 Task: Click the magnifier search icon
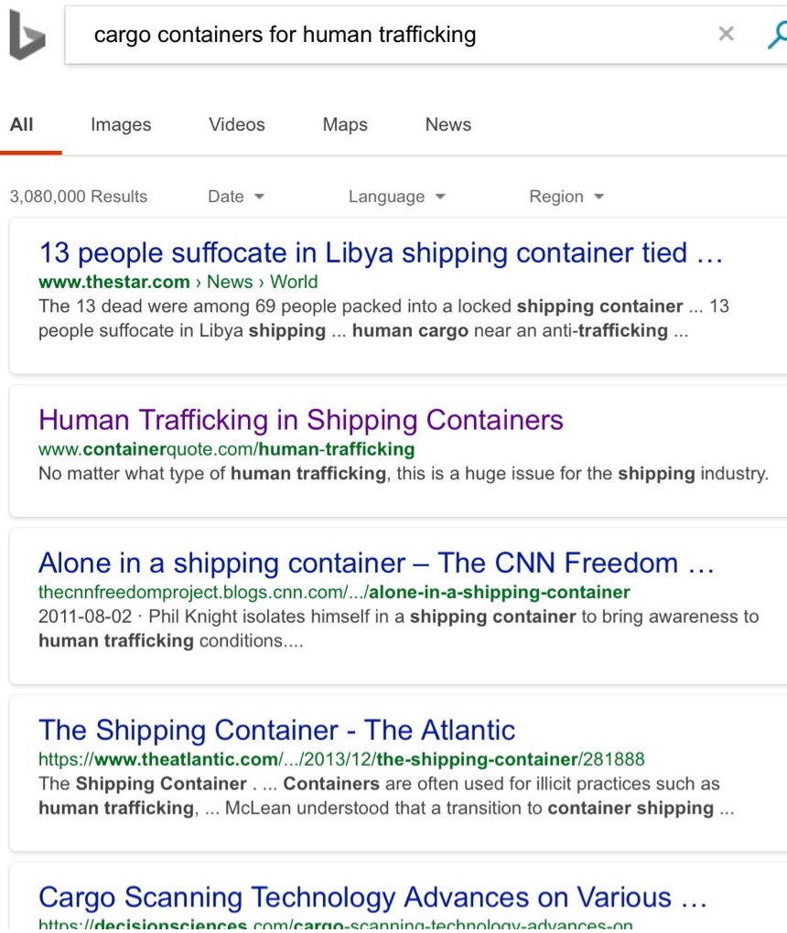(778, 35)
